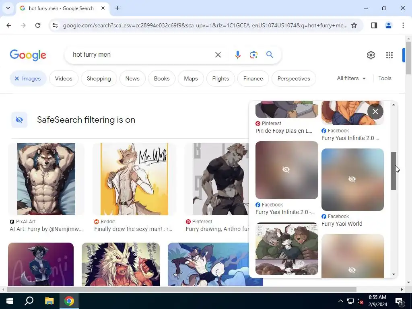Close the image preview panel

click(375, 111)
